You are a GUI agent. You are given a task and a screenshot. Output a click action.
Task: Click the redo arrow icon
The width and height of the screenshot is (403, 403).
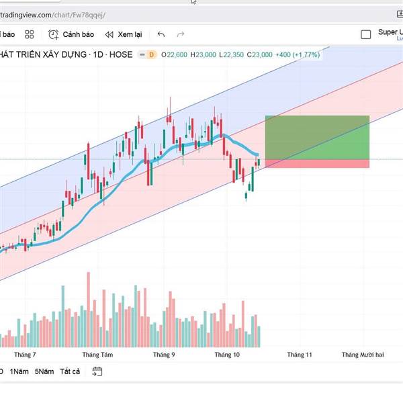click(180, 34)
